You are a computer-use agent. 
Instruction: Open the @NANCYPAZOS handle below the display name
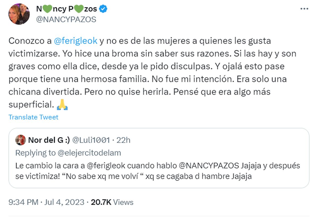coord(66,20)
